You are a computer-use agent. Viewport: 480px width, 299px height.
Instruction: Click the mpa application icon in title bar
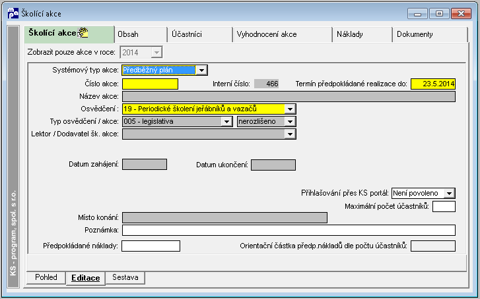(13, 13)
